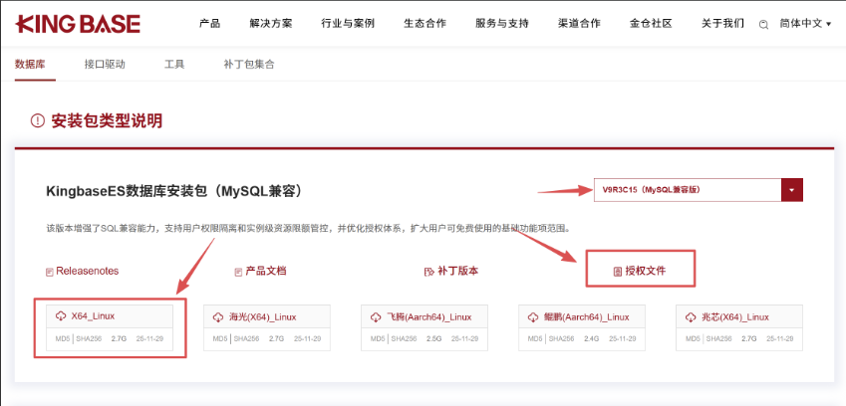846x406 pixels.
Task: Download the 兆芯(X64)_Linux package
Action: click(x=735, y=316)
